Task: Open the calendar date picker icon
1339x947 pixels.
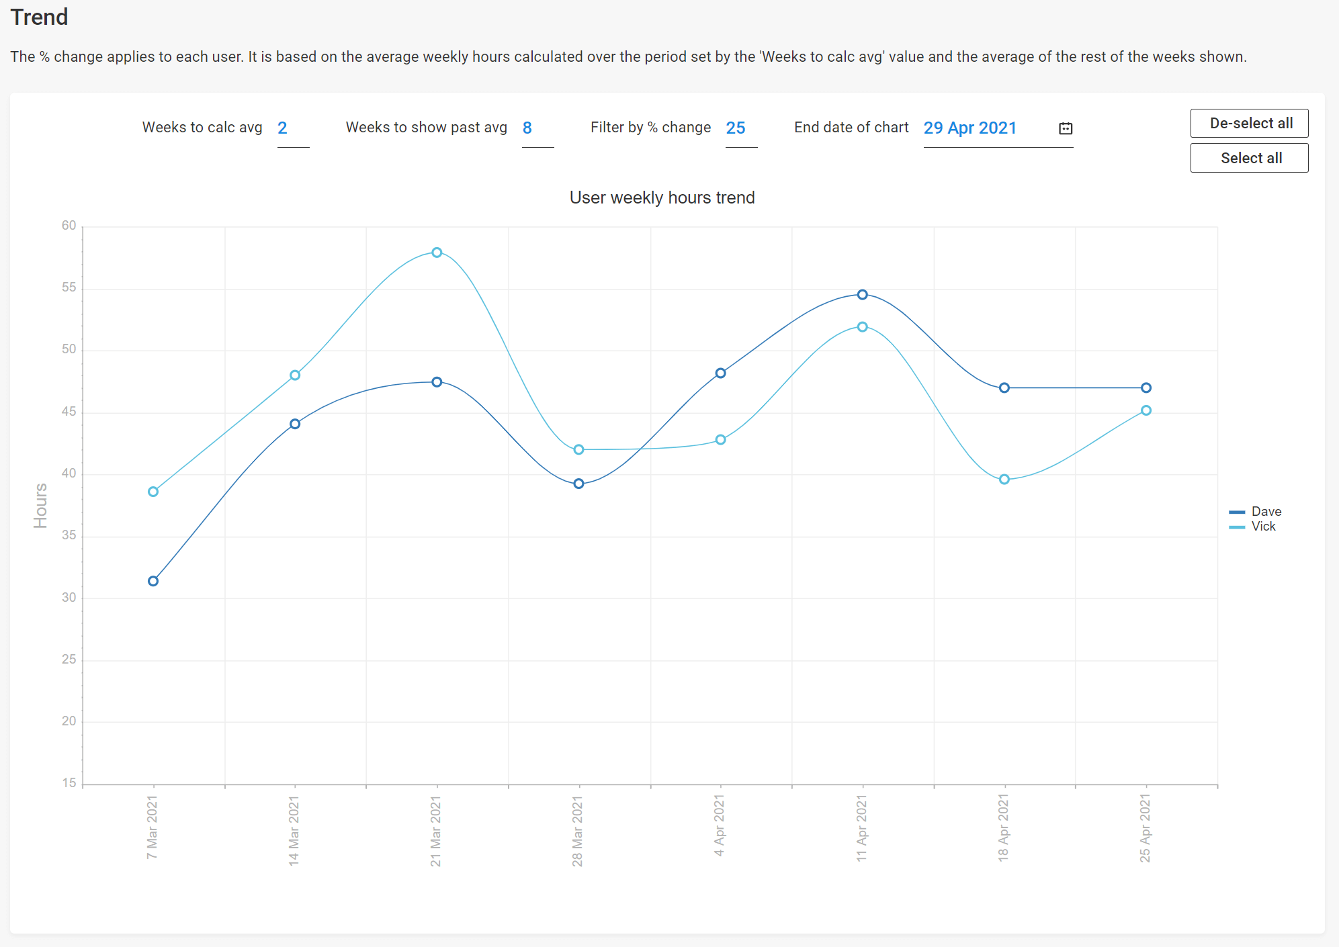Action: click(1066, 128)
